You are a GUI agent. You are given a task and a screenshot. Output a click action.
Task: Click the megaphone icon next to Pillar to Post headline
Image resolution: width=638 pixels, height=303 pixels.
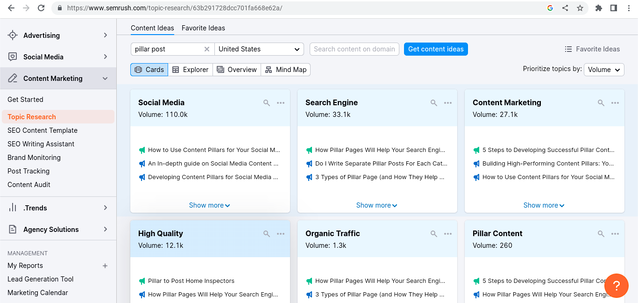pos(142,281)
